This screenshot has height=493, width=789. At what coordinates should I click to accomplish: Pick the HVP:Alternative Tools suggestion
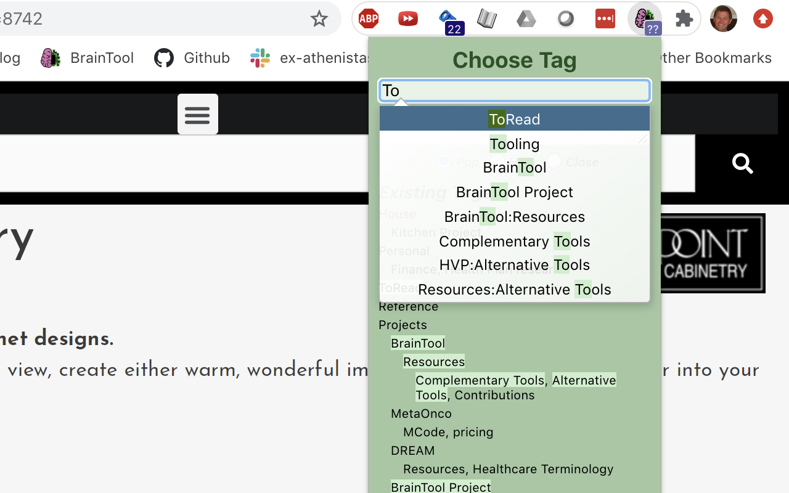click(x=515, y=265)
